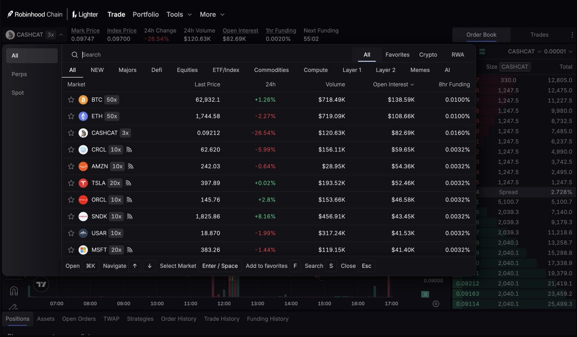Click the Lighter logo

pyautogui.click(x=85, y=14)
